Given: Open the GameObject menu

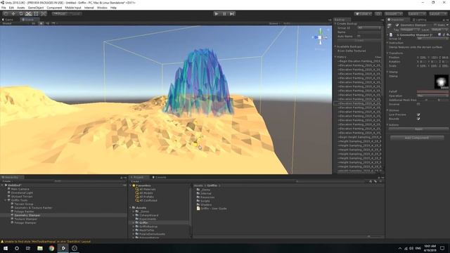Looking at the screenshot, I should 36,8.
